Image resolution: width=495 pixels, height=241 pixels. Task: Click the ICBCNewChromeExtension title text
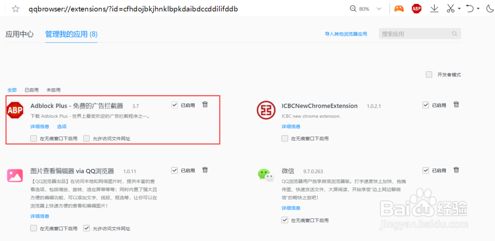coord(319,106)
